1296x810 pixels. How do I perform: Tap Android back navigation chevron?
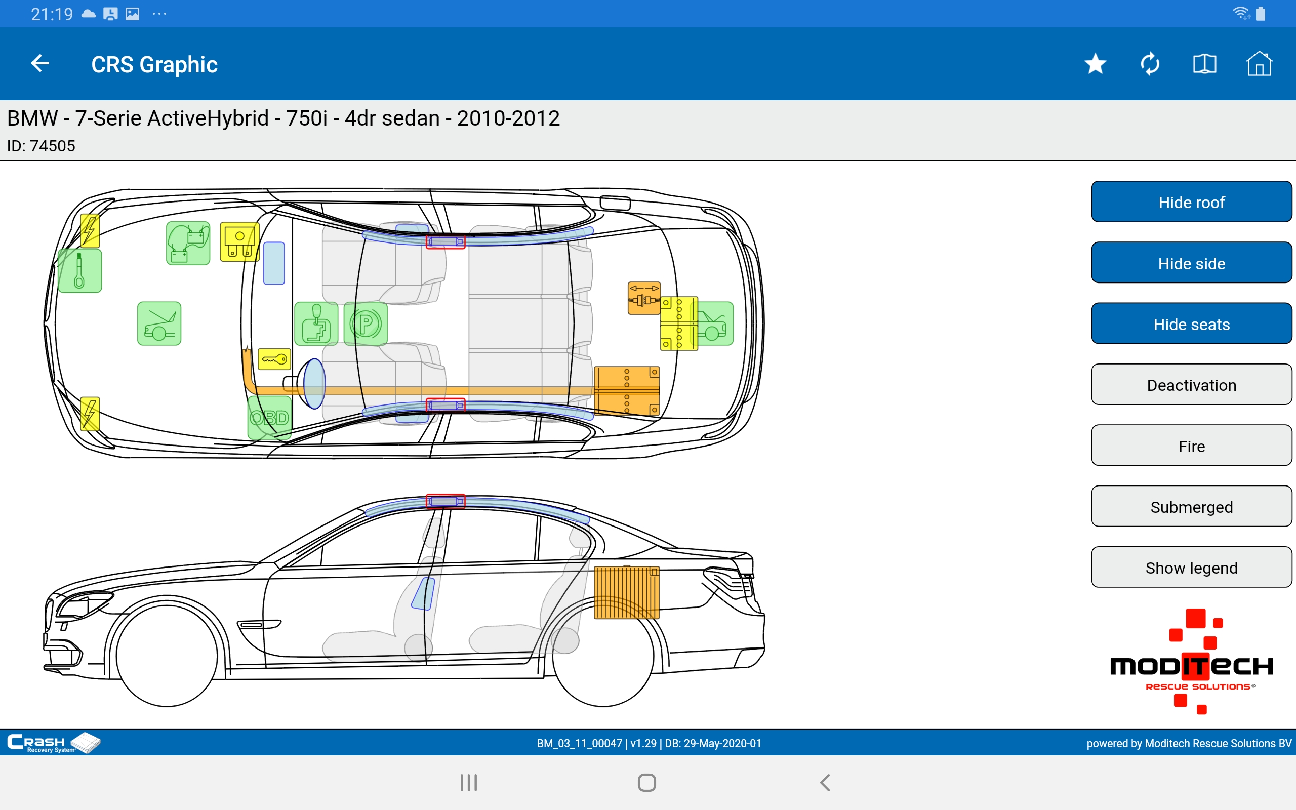click(x=825, y=783)
